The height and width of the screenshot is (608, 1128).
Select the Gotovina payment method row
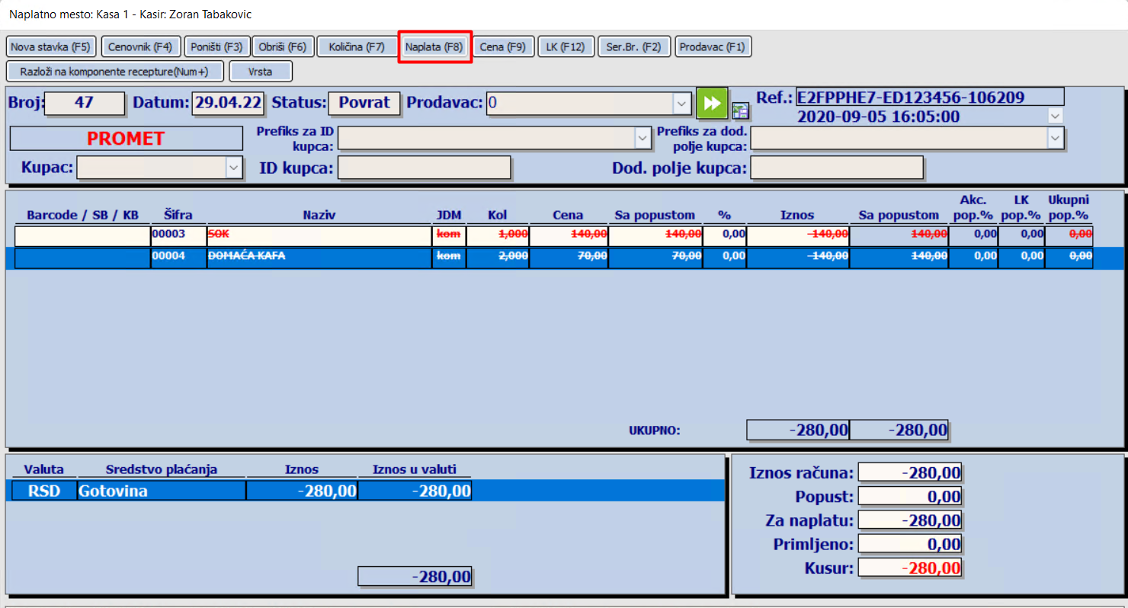[366, 491]
